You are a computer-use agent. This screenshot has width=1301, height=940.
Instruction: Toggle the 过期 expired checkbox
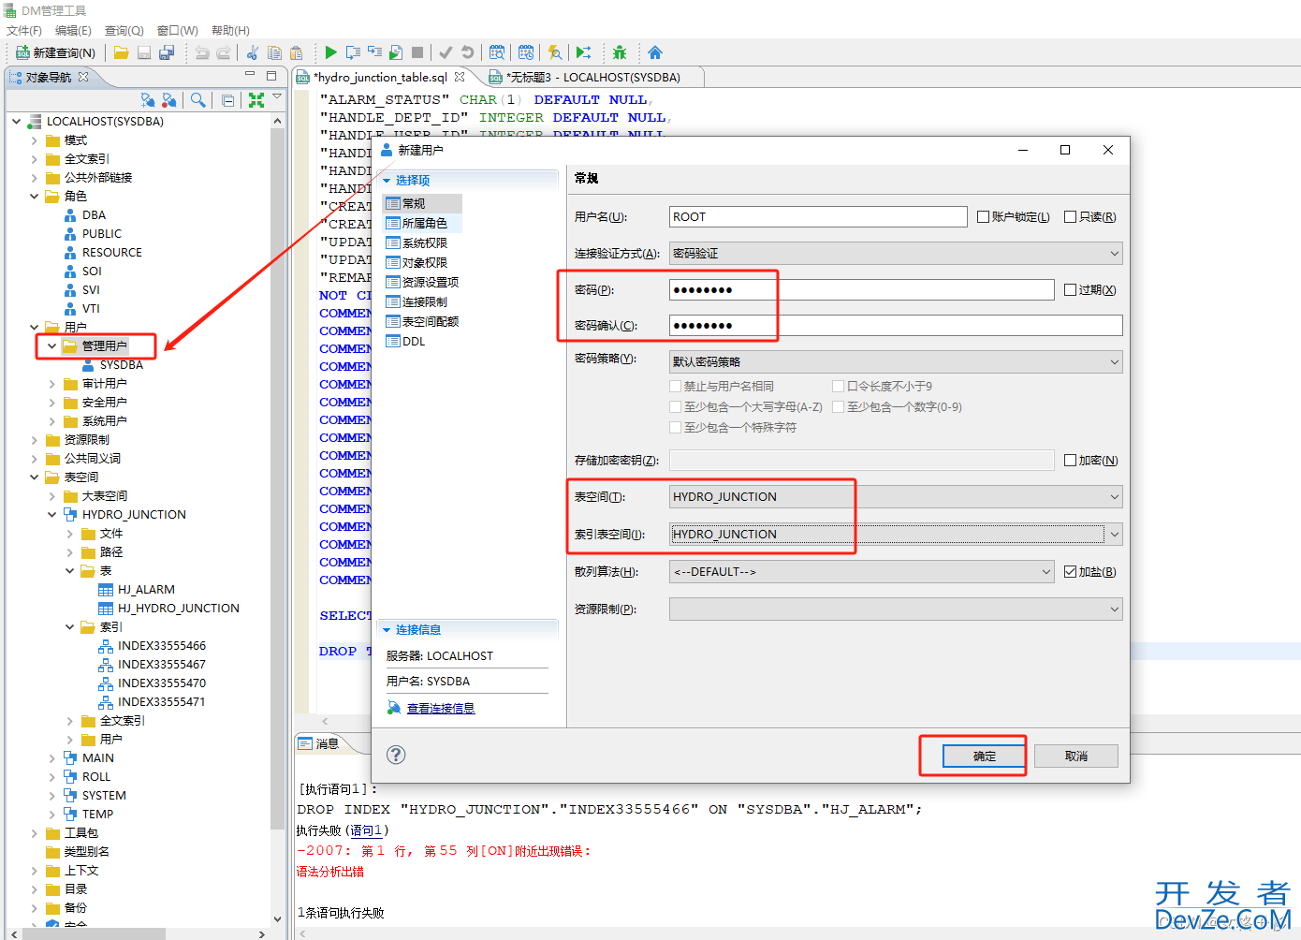click(x=1070, y=289)
